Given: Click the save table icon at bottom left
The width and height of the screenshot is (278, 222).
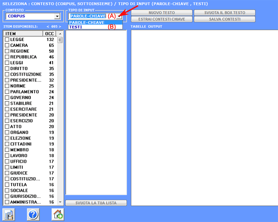Looking at the screenshot, I should pos(9,214).
